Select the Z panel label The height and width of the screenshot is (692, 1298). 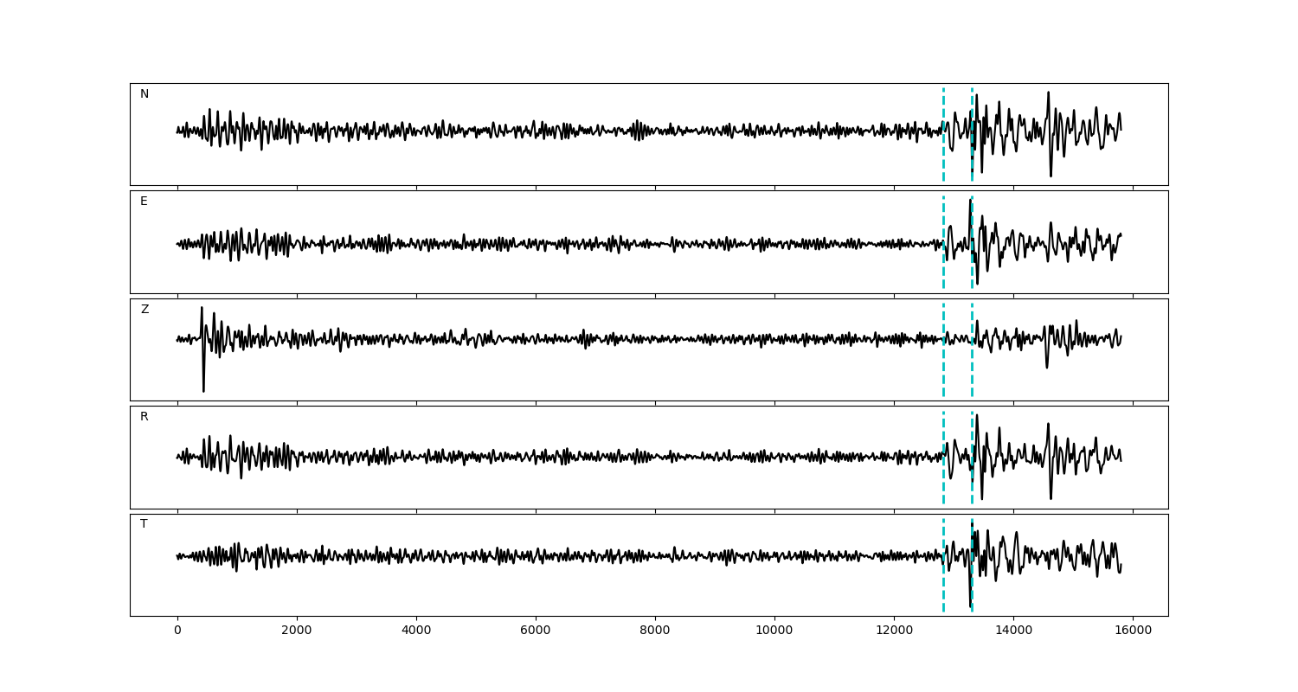click(145, 310)
